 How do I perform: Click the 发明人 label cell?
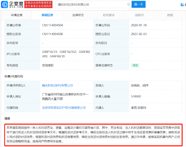[x=111, y=85]
